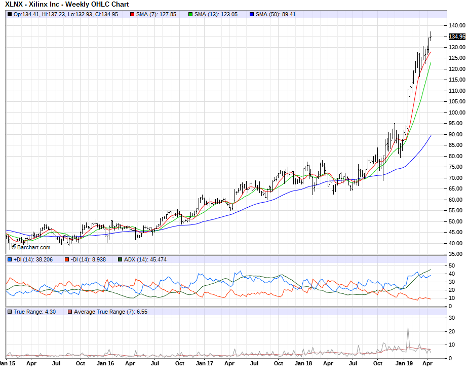Click the ADX (14): 45.474 label
The width and height of the screenshot is (468, 379).
pos(145,259)
